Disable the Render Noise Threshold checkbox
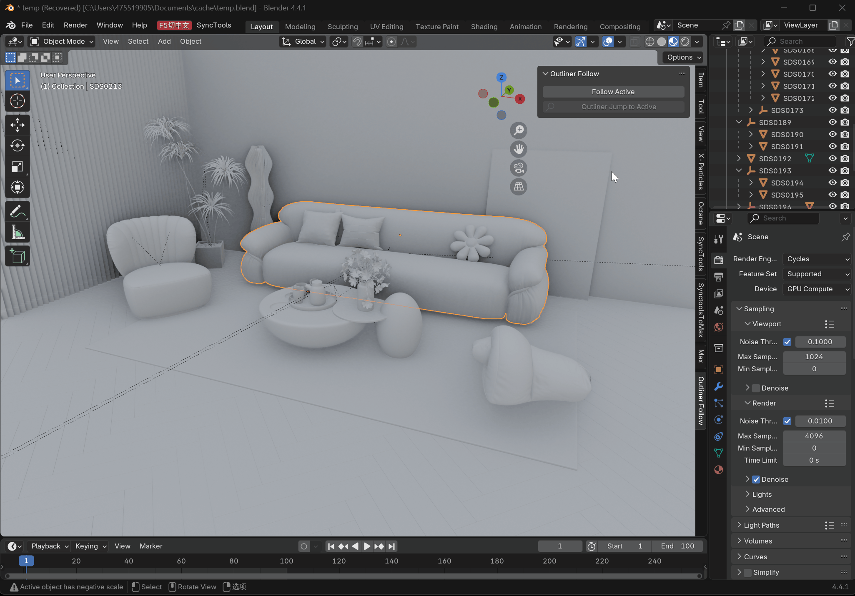 tap(787, 421)
